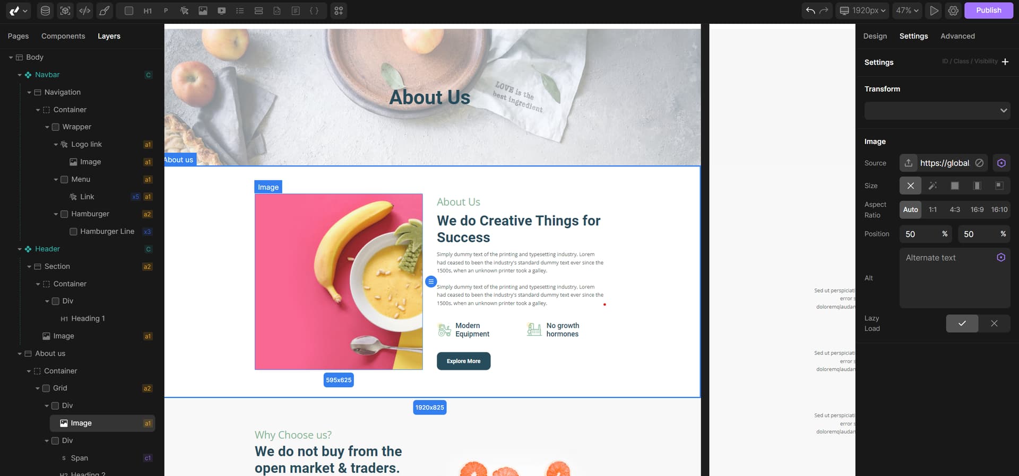Select the paintbrush style tool

point(105,11)
